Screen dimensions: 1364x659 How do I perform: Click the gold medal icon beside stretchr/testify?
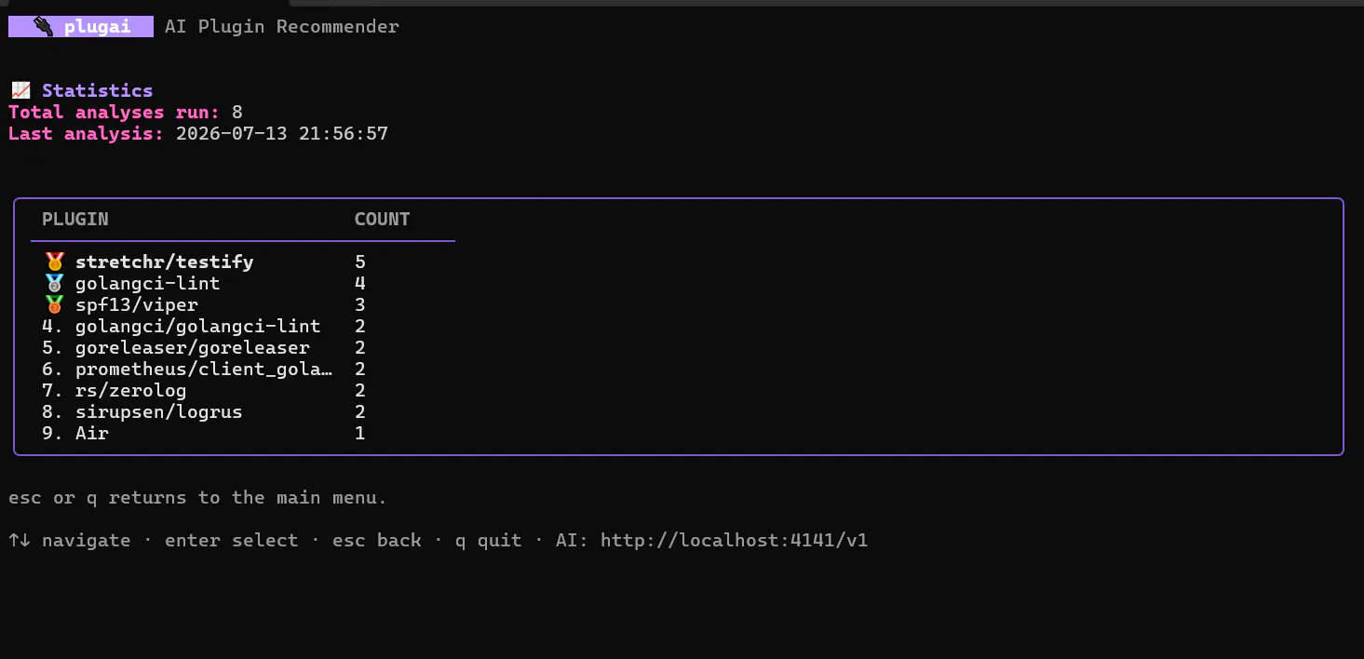tap(55, 262)
